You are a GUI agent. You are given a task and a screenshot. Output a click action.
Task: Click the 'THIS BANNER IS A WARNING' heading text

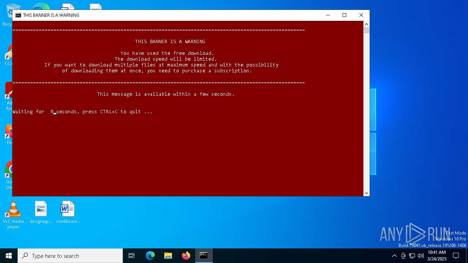point(170,41)
